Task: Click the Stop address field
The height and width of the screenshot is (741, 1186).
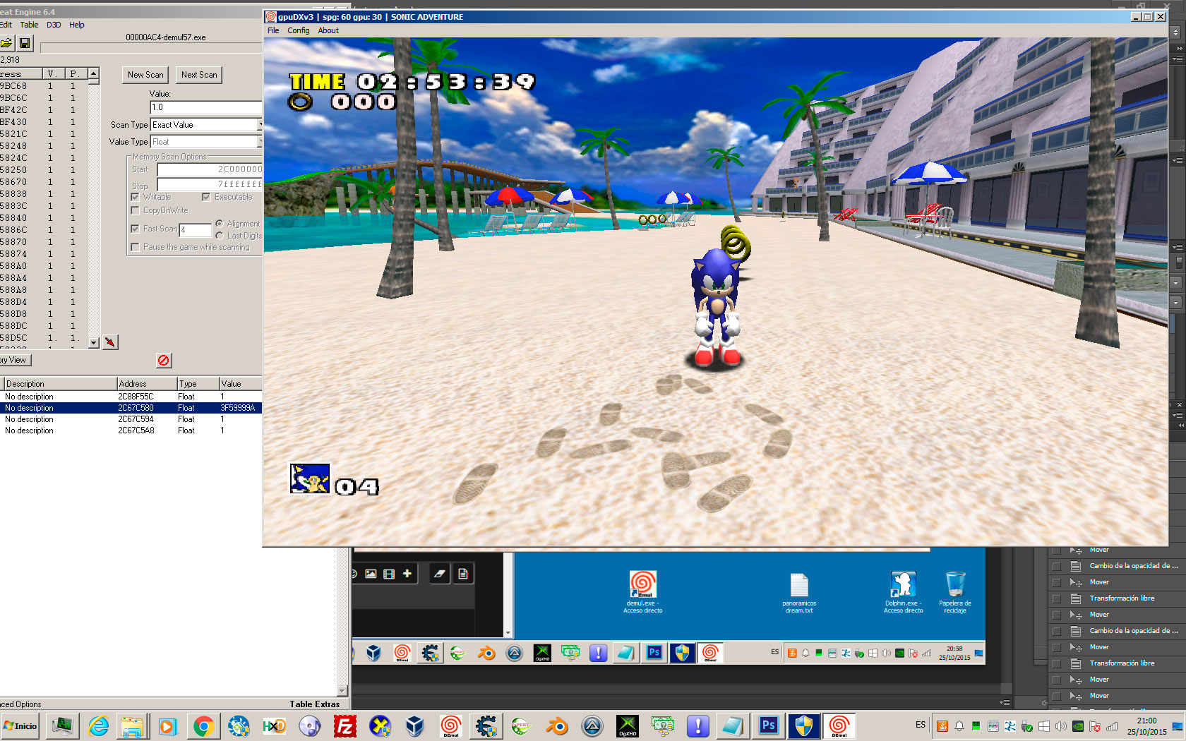Action: (210, 184)
